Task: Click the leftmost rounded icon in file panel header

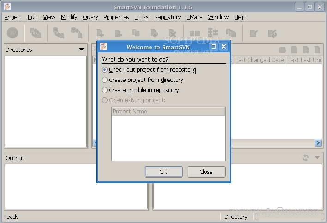Action: point(282,50)
